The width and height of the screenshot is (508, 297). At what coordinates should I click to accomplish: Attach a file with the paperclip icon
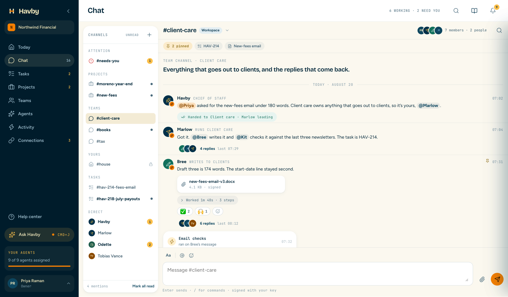482,279
